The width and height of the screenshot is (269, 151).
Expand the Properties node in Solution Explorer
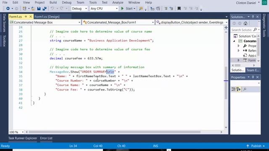238,46
